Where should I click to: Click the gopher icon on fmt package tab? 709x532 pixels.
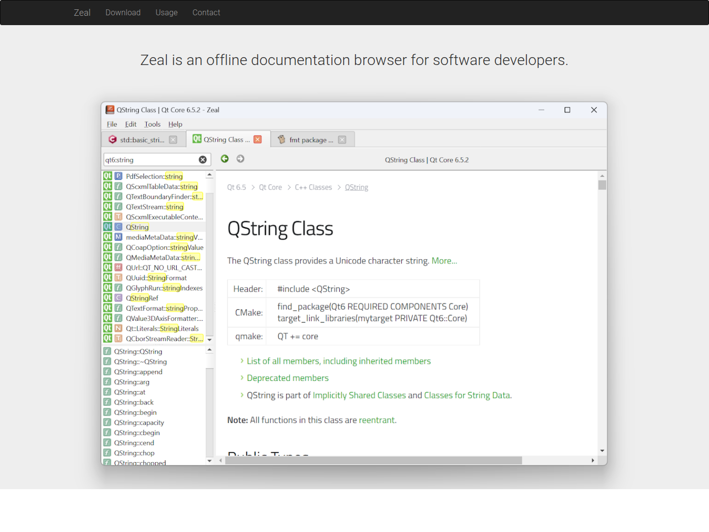pos(282,139)
